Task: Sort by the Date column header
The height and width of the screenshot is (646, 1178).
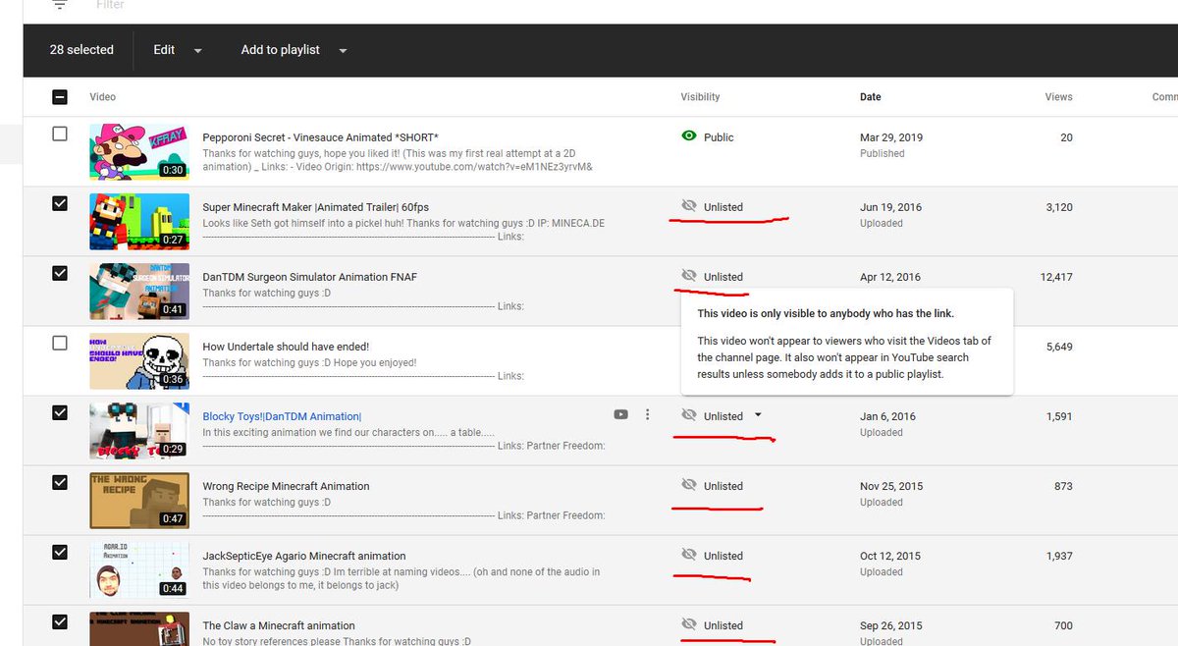Action: 871,97
